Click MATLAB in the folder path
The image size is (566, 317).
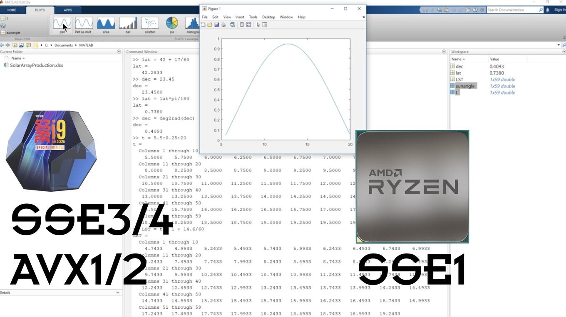point(86,45)
